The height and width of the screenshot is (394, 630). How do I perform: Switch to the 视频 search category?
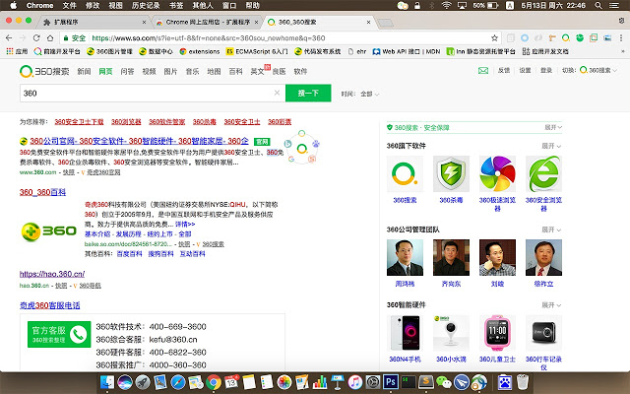point(149,71)
